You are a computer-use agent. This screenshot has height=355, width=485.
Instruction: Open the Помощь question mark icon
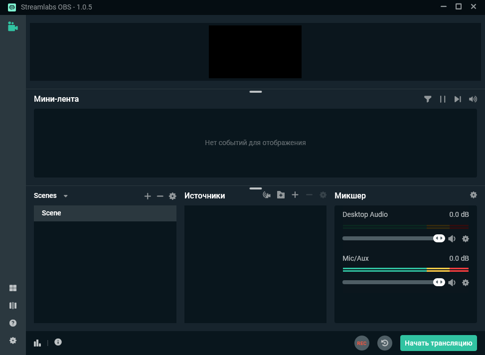click(12, 323)
